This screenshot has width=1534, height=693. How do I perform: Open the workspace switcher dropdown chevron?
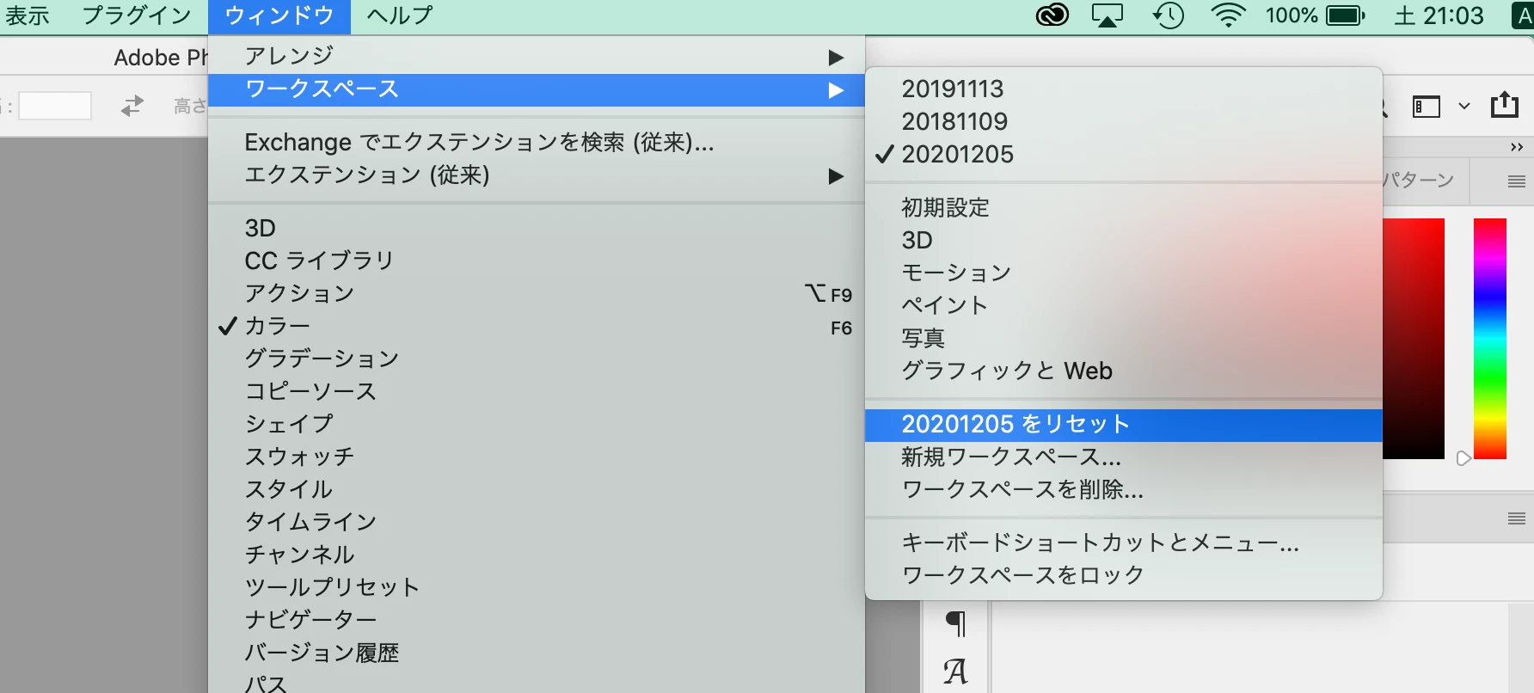point(1464,107)
